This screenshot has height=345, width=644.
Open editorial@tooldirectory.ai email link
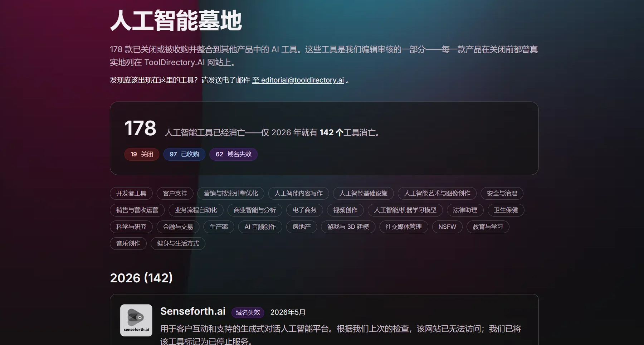point(298,80)
